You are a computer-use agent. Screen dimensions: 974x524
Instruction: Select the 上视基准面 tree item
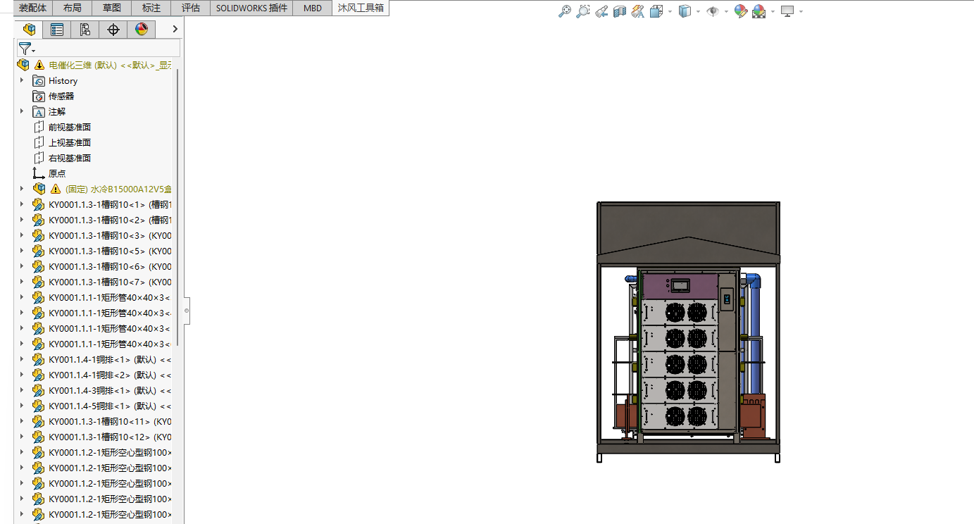click(x=70, y=142)
